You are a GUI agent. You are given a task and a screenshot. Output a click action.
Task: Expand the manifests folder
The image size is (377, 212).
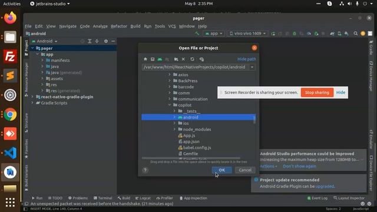[42, 60]
